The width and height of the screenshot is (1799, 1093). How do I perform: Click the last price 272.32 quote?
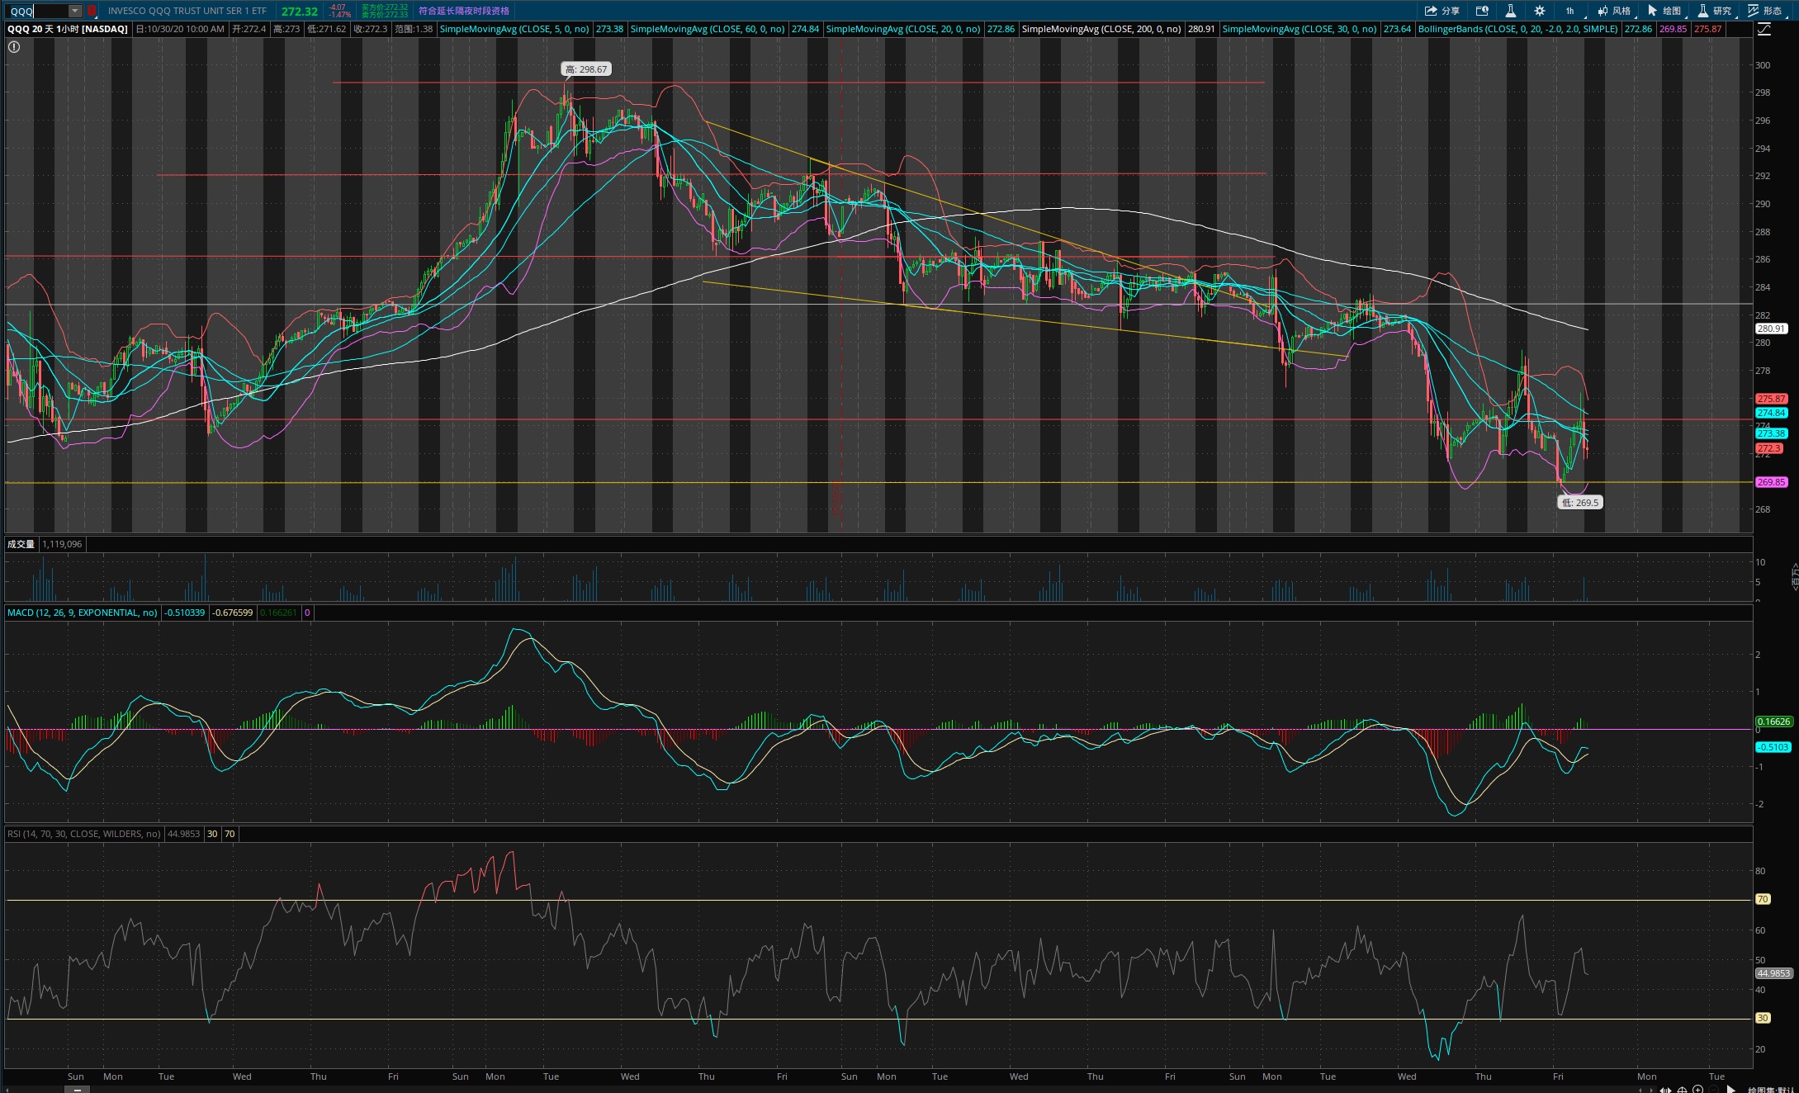[300, 12]
